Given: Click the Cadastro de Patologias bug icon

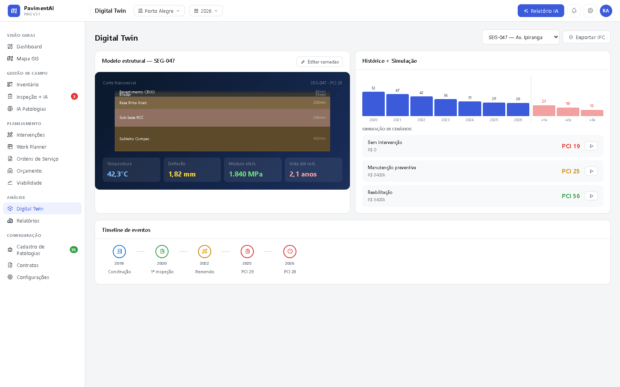Looking at the screenshot, I should [x=10, y=250].
